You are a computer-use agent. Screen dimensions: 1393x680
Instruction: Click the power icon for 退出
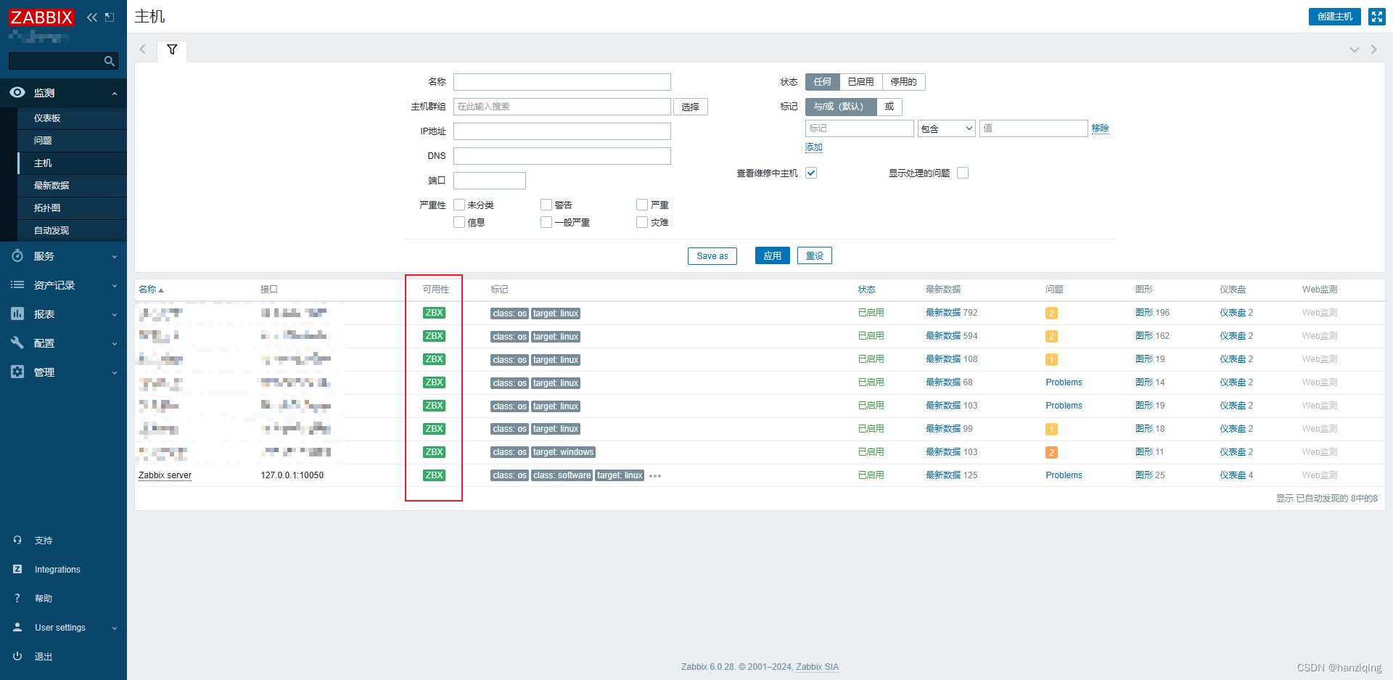tap(17, 656)
